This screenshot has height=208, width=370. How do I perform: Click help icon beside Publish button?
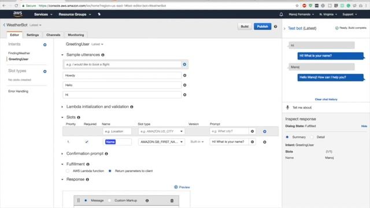[275, 27]
